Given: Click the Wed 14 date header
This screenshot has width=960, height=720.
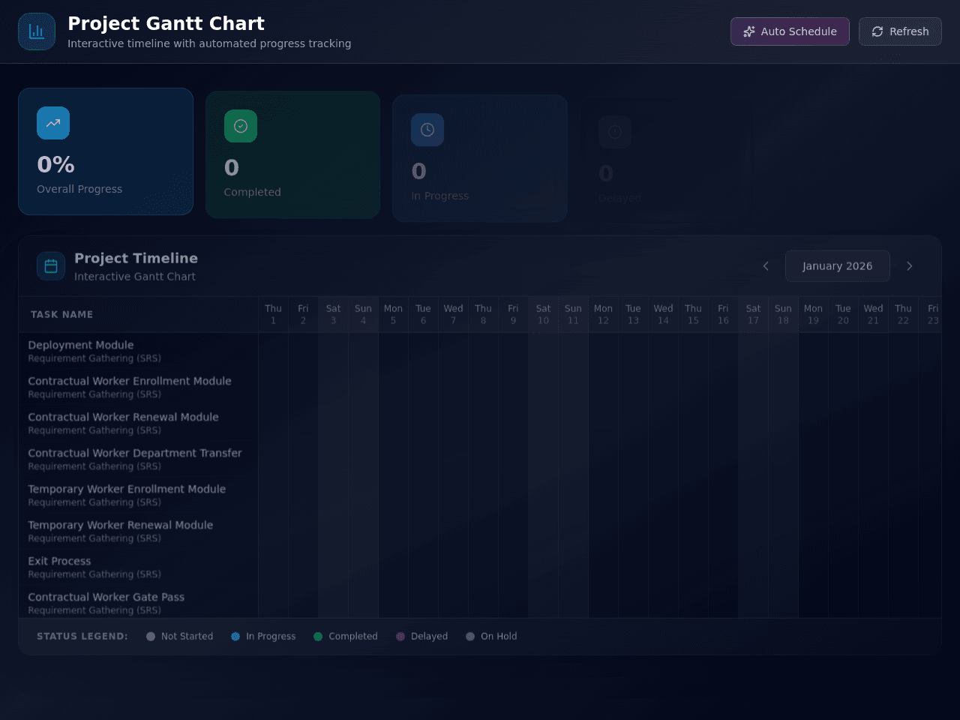Looking at the screenshot, I should tap(663, 314).
